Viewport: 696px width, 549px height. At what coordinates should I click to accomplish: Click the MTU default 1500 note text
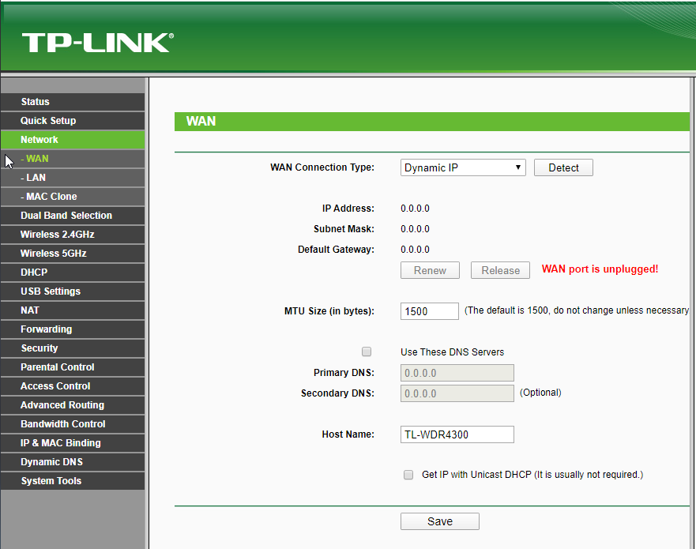(577, 310)
